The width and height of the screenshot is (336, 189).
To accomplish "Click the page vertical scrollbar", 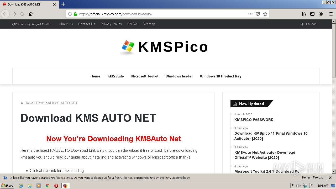I will [x=334, y=50].
